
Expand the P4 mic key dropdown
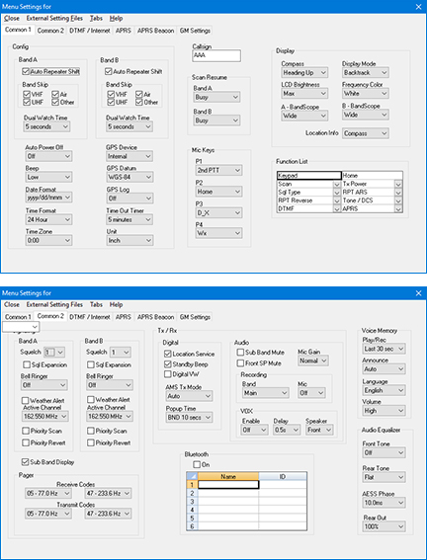(x=219, y=233)
